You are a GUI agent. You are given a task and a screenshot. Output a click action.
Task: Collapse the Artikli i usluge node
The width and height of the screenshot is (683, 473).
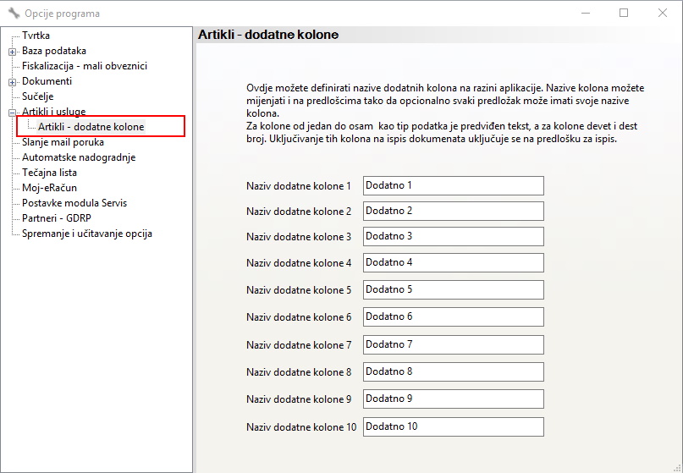tap(12, 113)
